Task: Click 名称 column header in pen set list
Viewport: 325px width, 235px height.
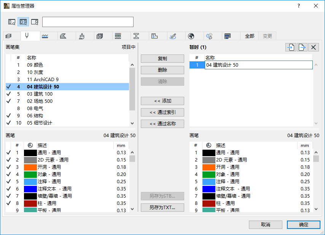Action: coord(77,58)
